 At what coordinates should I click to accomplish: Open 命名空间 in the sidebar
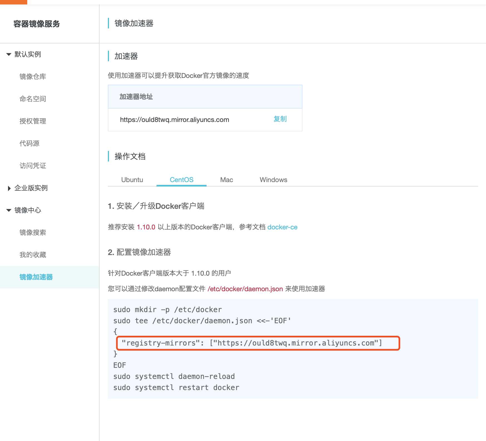coord(33,99)
